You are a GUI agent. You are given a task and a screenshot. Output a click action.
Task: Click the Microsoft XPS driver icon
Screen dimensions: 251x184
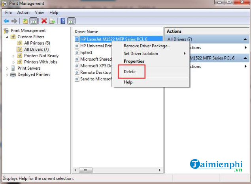tap(77, 66)
